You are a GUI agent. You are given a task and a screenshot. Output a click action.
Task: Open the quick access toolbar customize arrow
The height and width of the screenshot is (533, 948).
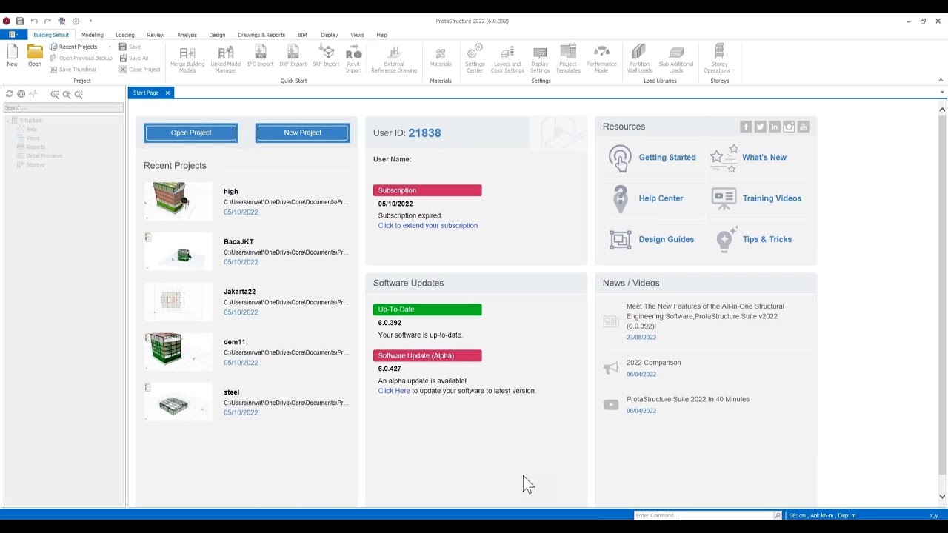pyautogui.click(x=90, y=21)
